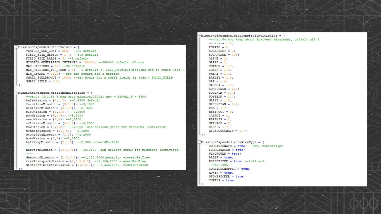This screenshot has width=381, height=214.
Task: Click the baleMission variable name
Action: click(36, 101)
